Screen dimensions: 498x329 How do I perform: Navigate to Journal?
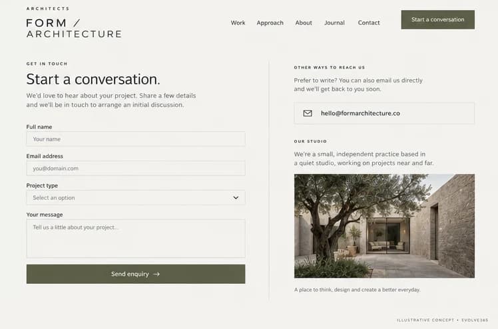[334, 23]
